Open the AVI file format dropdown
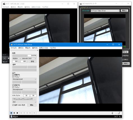Screen dimensions: 133x120 pos(24,102)
